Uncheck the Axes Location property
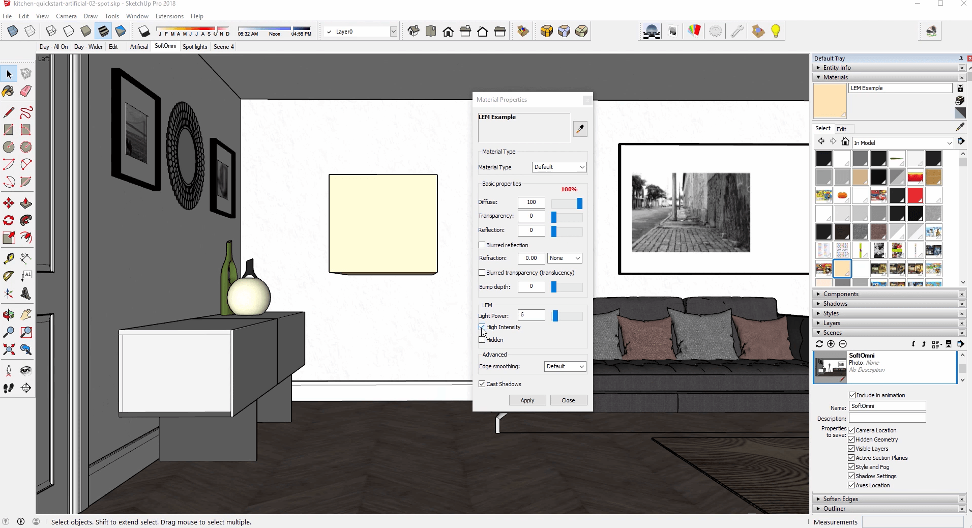 click(851, 485)
